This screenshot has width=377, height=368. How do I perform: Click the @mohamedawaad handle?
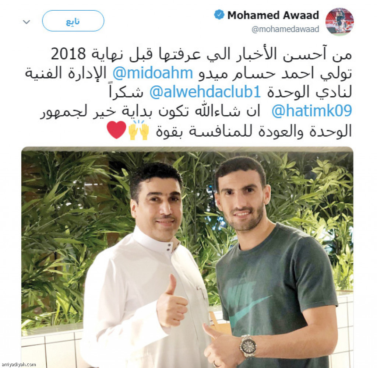tap(285, 29)
